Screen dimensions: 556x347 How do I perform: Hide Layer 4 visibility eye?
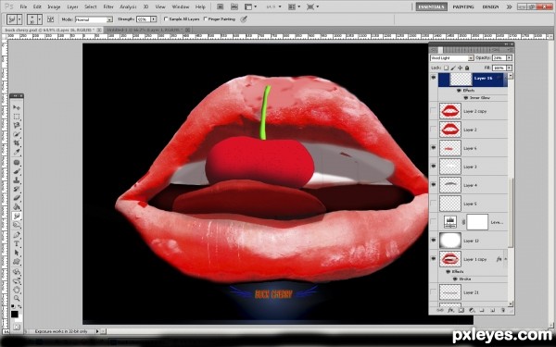(434, 185)
